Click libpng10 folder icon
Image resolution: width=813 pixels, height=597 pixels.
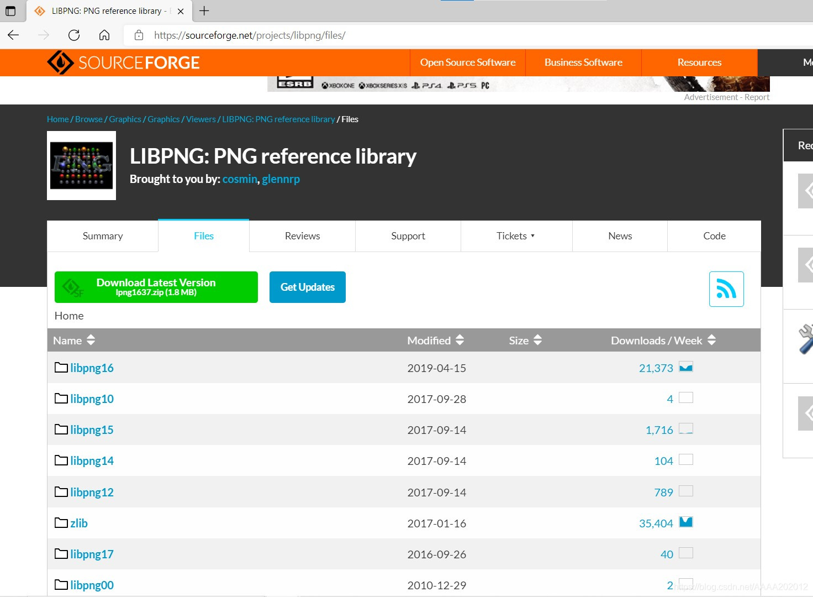point(61,399)
